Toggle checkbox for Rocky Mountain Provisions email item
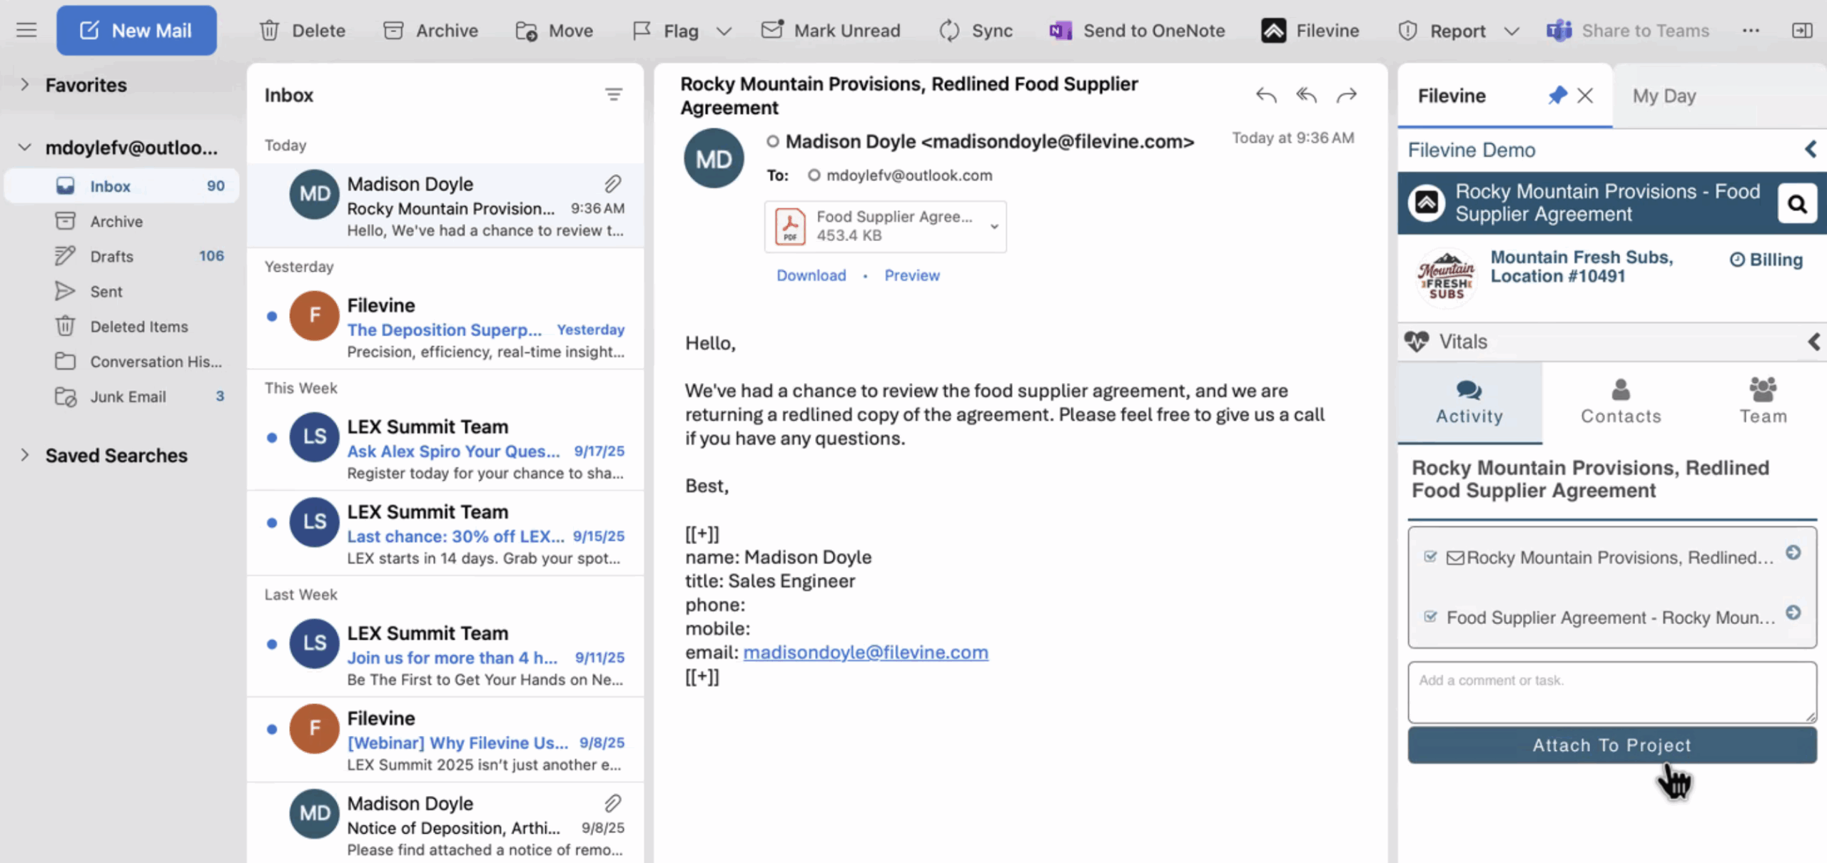This screenshot has height=863, width=1827. (1429, 556)
